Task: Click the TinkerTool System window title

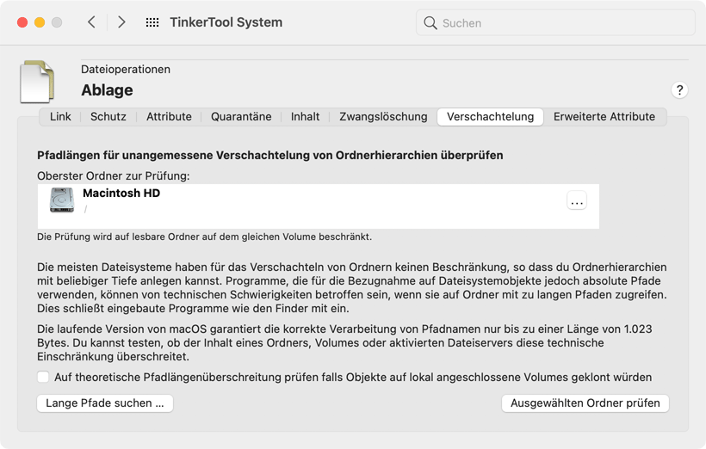Action: (226, 22)
